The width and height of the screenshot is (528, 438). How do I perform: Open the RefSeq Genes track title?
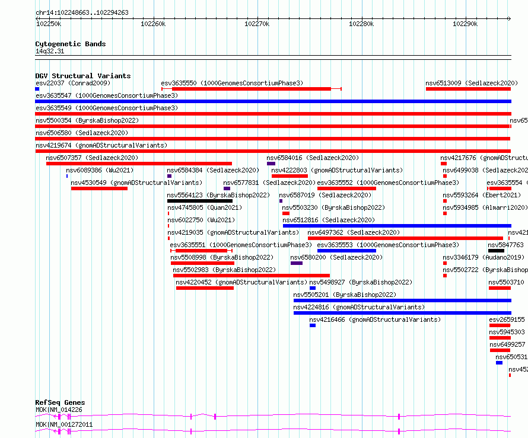[x=60, y=402]
